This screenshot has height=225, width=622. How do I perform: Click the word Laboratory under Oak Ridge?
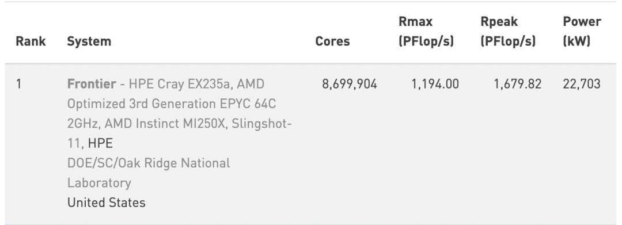click(99, 182)
